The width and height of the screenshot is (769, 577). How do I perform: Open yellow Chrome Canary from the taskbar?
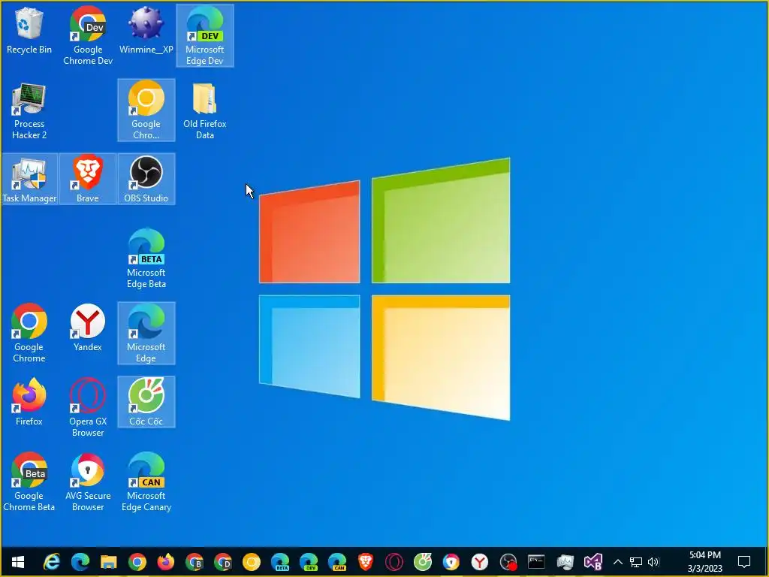point(252,562)
